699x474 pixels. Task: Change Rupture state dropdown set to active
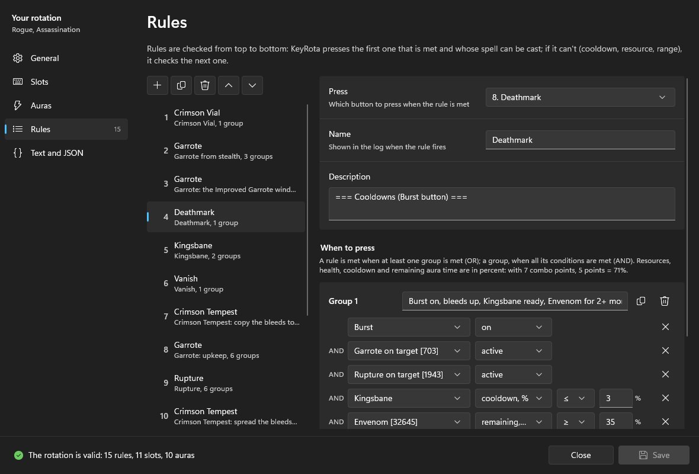[x=513, y=374]
